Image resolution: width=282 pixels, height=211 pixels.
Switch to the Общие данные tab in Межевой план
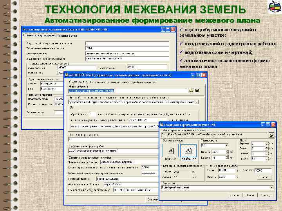(x=78, y=82)
